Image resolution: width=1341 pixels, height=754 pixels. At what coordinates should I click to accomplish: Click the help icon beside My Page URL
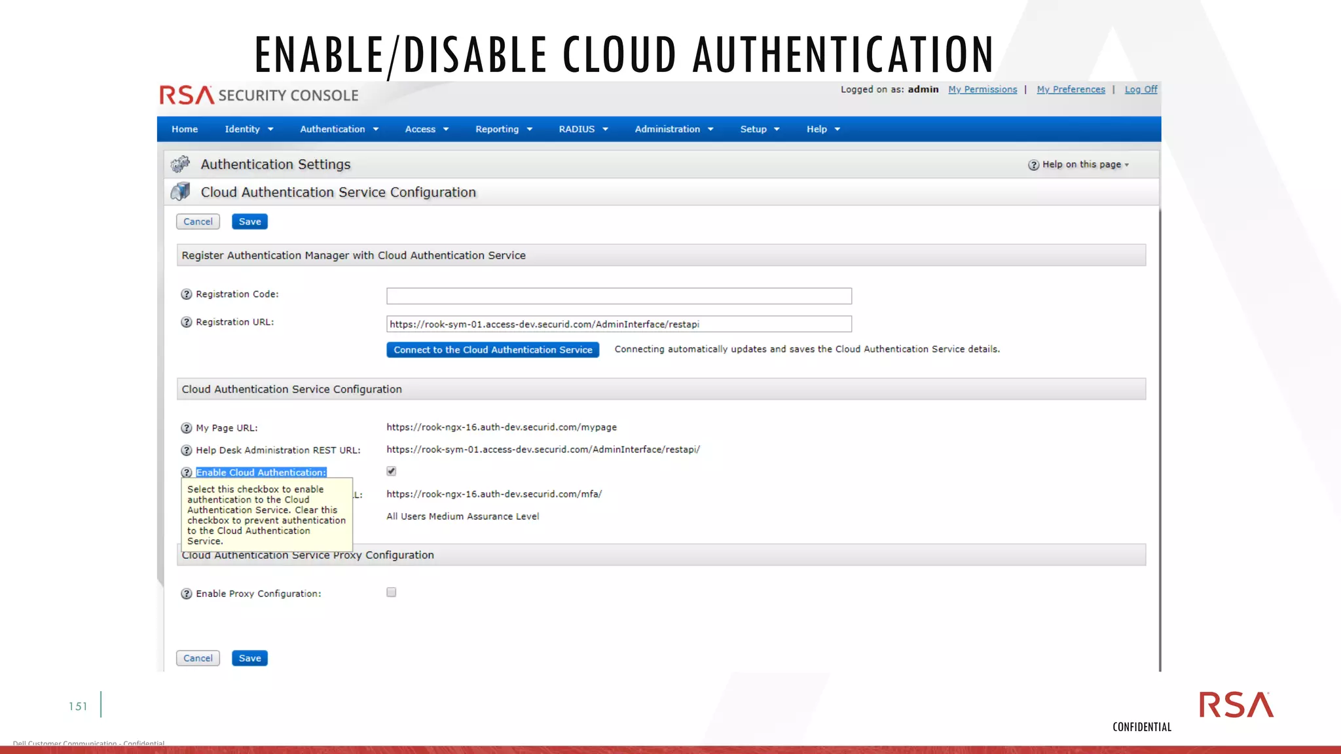click(x=187, y=428)
